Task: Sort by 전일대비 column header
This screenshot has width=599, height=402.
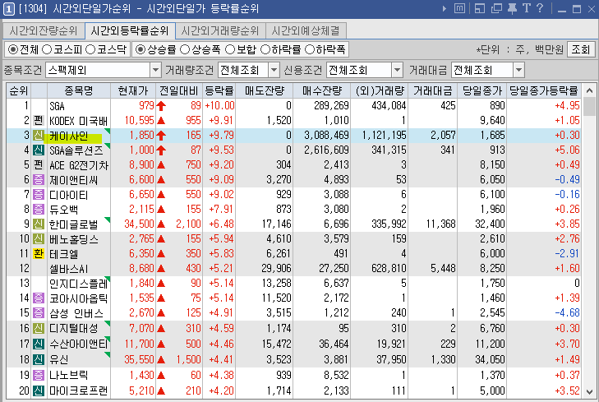Action: click(x=179, y=90)
